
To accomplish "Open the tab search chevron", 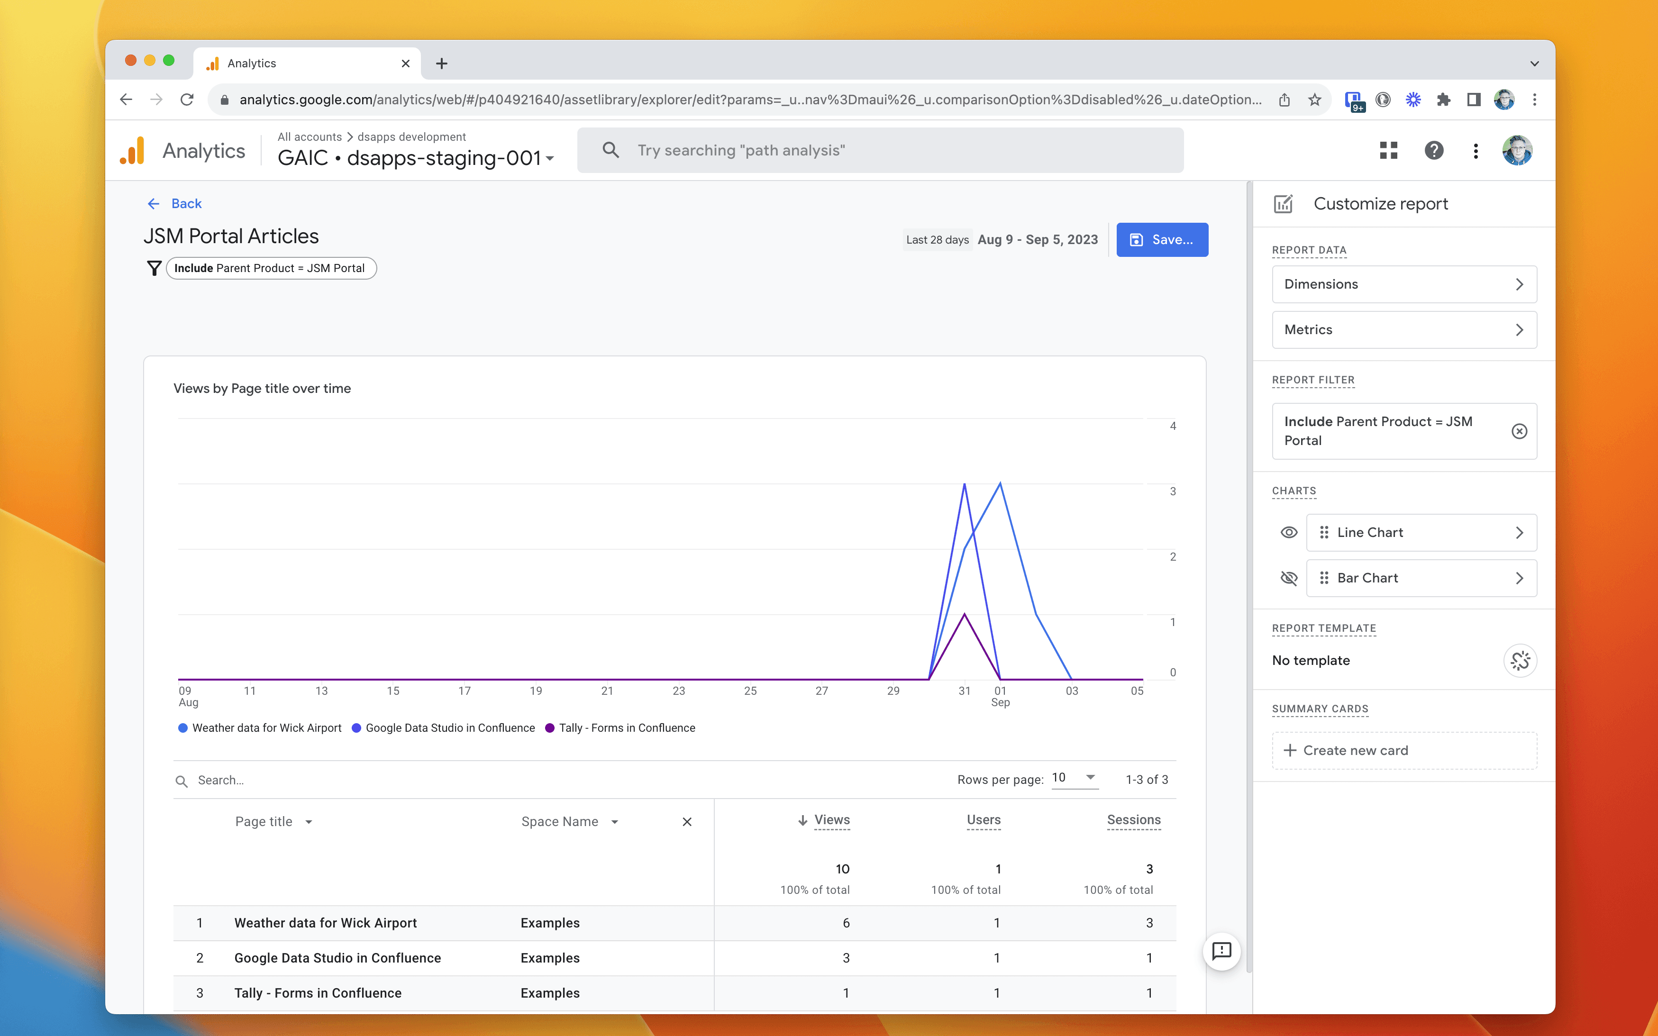I will pos(1534,64).
